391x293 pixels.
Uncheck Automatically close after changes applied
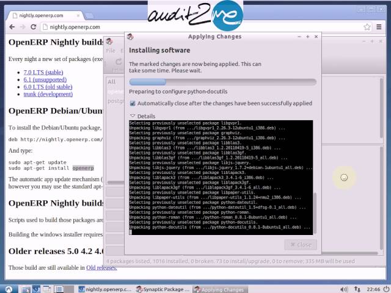tap(133, 103)
